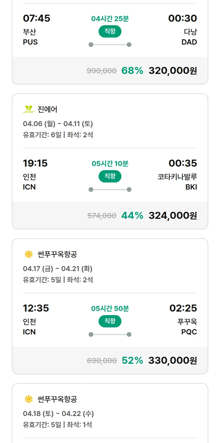Click the sun logo on the 04.18 flight card
220x443 pixels.
(29, 399)
